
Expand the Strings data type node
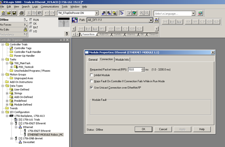7,93
